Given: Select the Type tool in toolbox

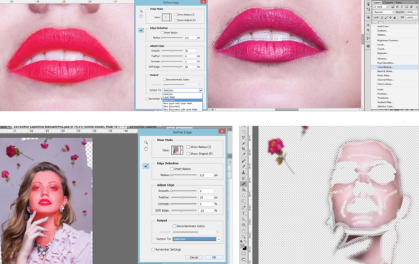Looking at the screenshot, I should (244, 213).
